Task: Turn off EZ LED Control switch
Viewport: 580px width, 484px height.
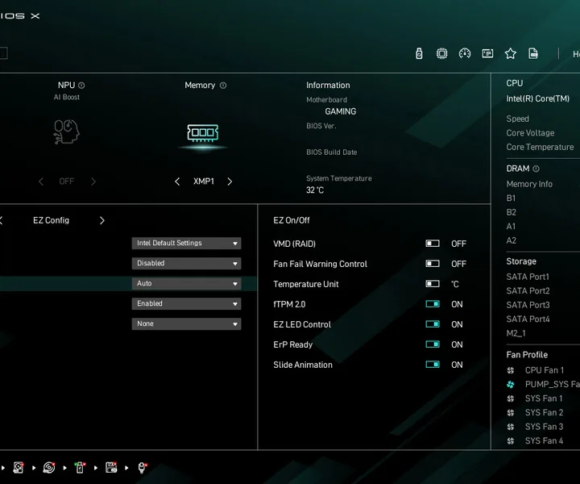Action: tap(433, 324)
